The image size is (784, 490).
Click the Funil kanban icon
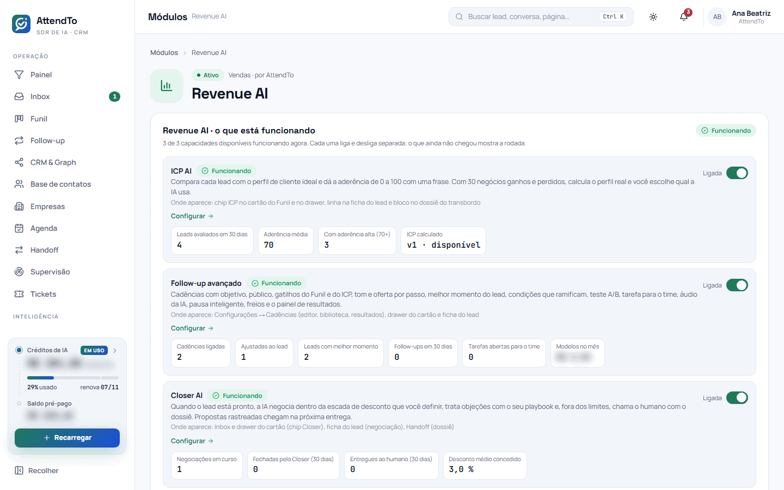point(19,119)
